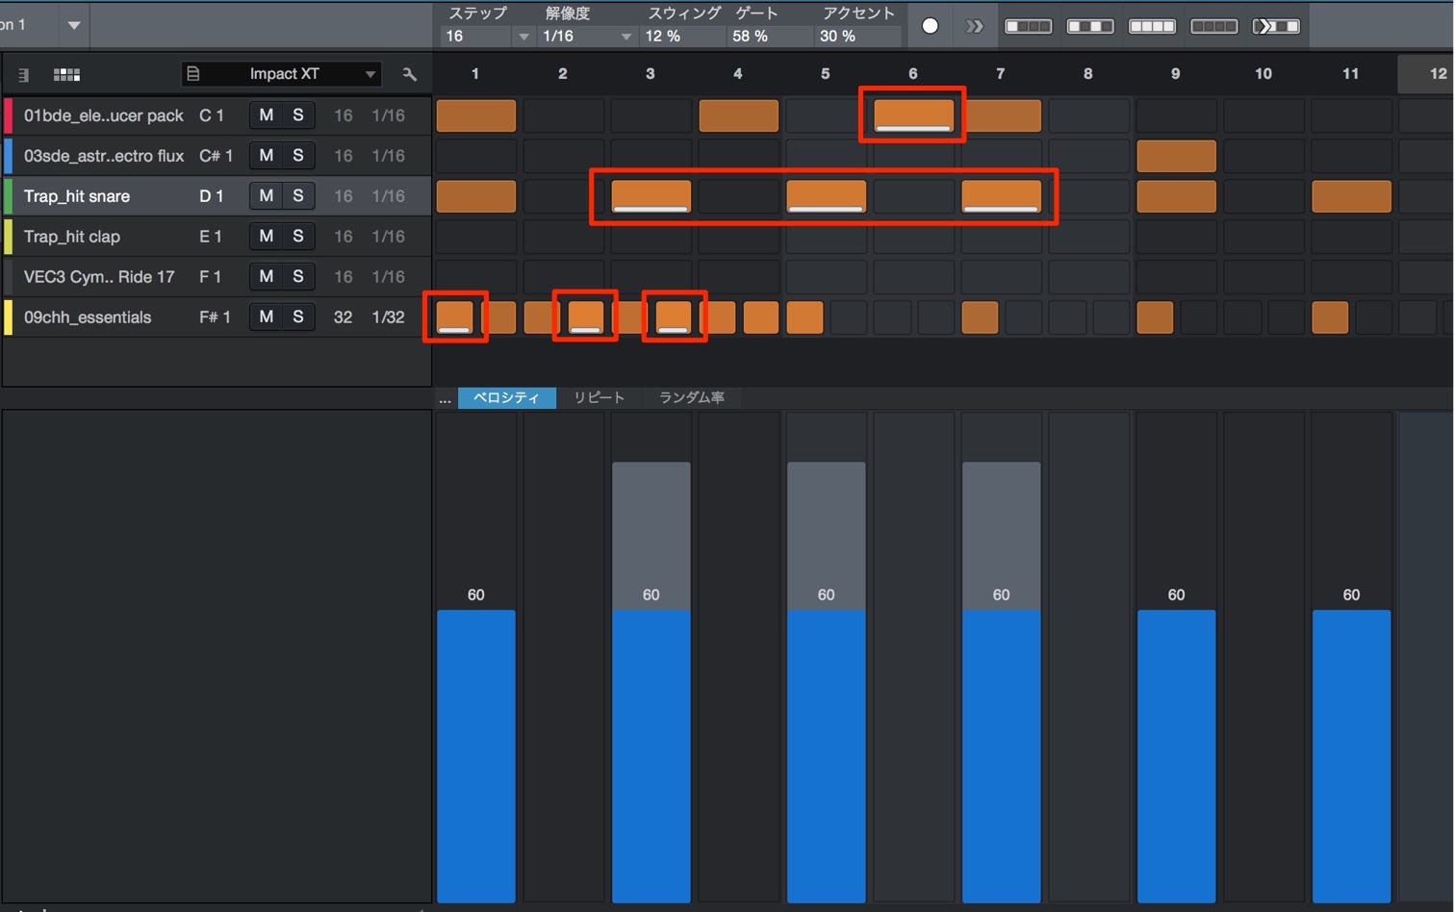This screenshot has height=912, width=1455.
Task: Apply the fill-every-fourth-step pattern icon
Action: pos(1029,26)
